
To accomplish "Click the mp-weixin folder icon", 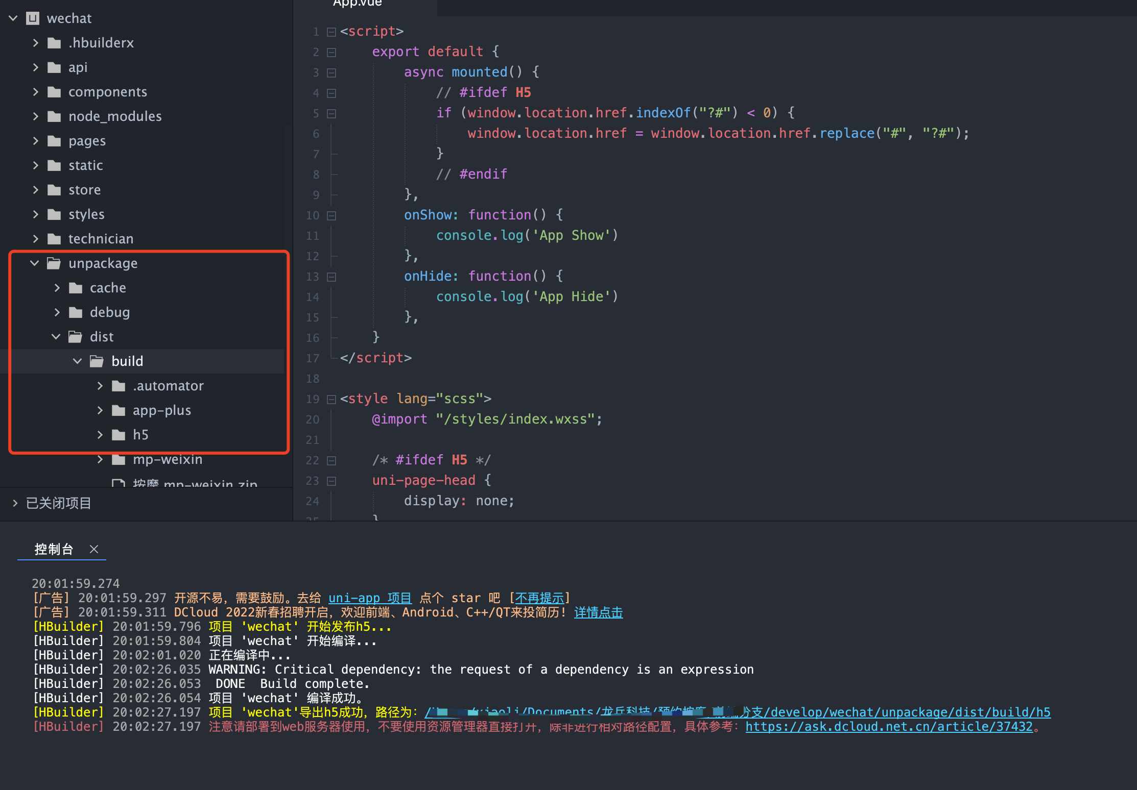I will [x=119, y=459].
